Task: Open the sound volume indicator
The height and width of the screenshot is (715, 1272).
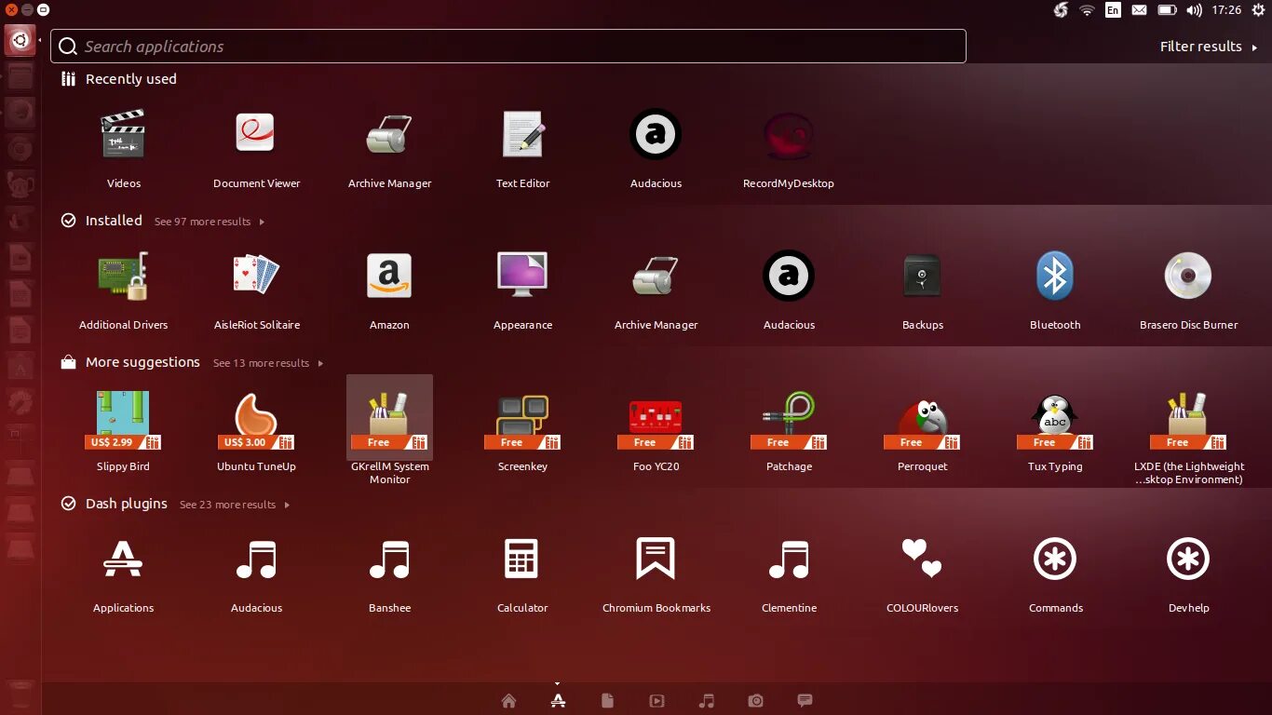Action: click(1195, 10)
